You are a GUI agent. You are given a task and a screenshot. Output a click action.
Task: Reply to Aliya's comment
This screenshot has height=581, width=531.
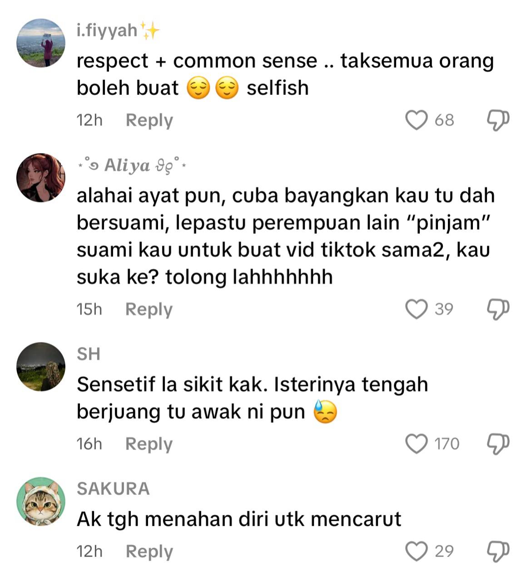point(149,310)
